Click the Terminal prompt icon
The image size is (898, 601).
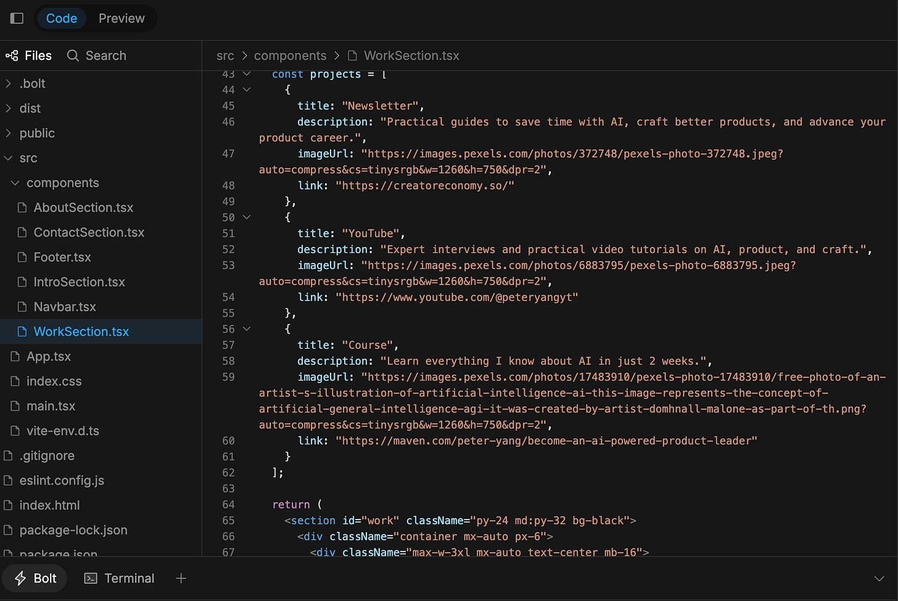(x=91, y=578)
